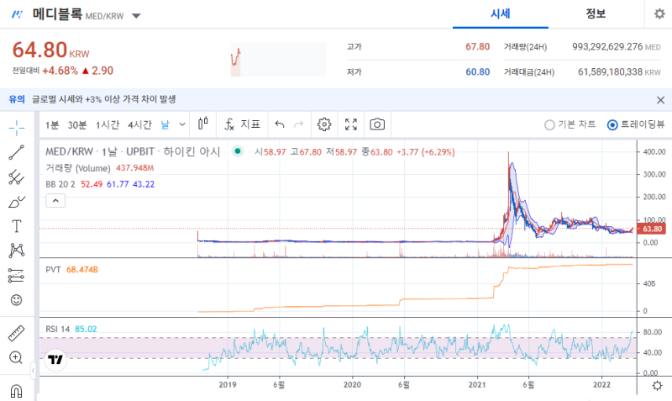Viewport: 672px width, 401px height.
Task: Click the TradingView logo
Action: pos(55,360)
